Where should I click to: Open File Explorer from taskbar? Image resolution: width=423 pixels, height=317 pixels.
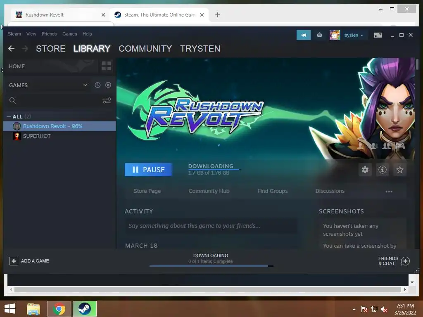(33, 309)
